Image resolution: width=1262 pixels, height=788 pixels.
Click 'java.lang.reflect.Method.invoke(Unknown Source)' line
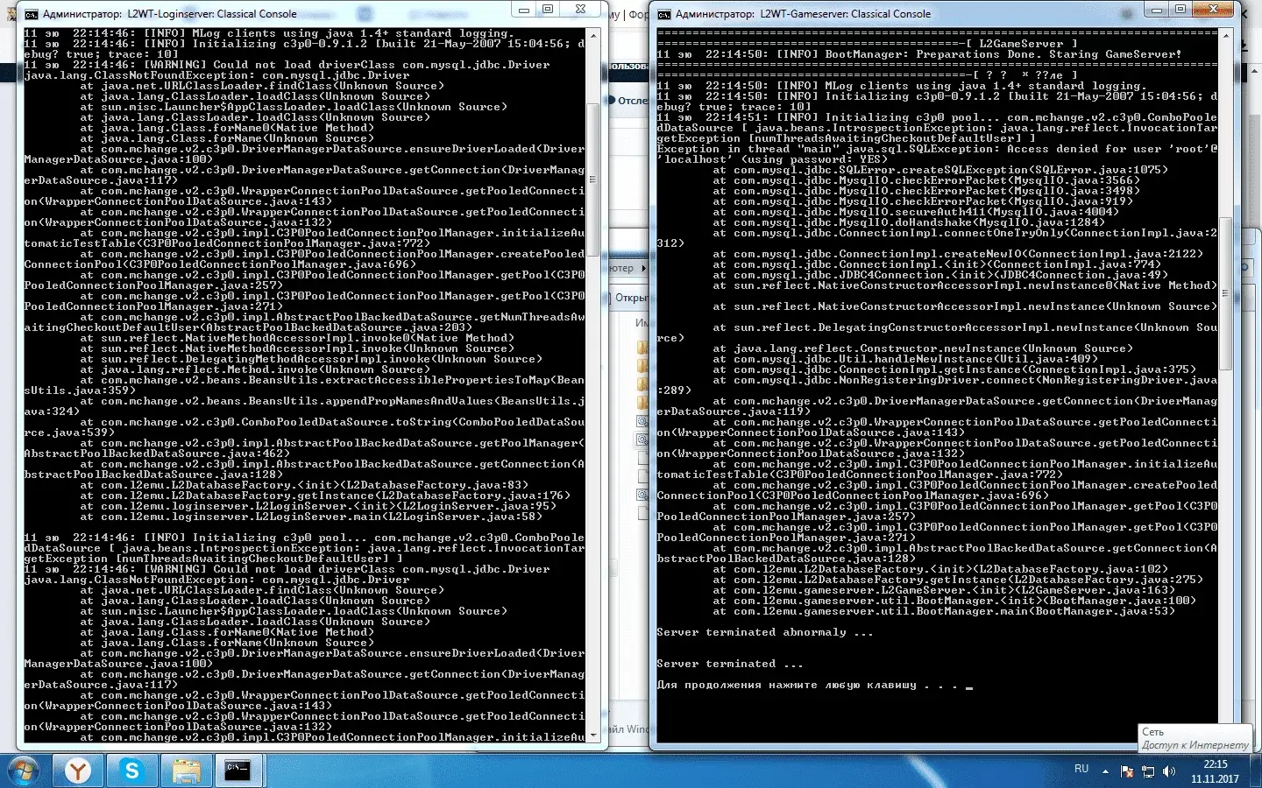coord(266,369)
